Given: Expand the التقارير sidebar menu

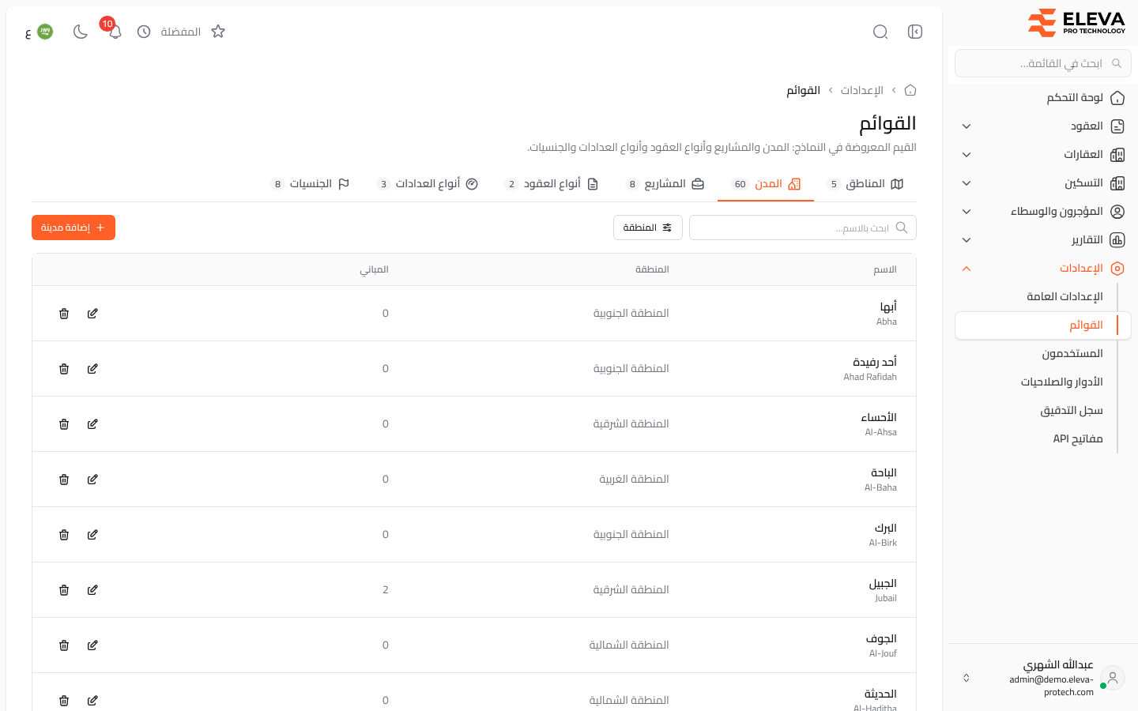Looking at the screenshot, I should [1043, 240].
